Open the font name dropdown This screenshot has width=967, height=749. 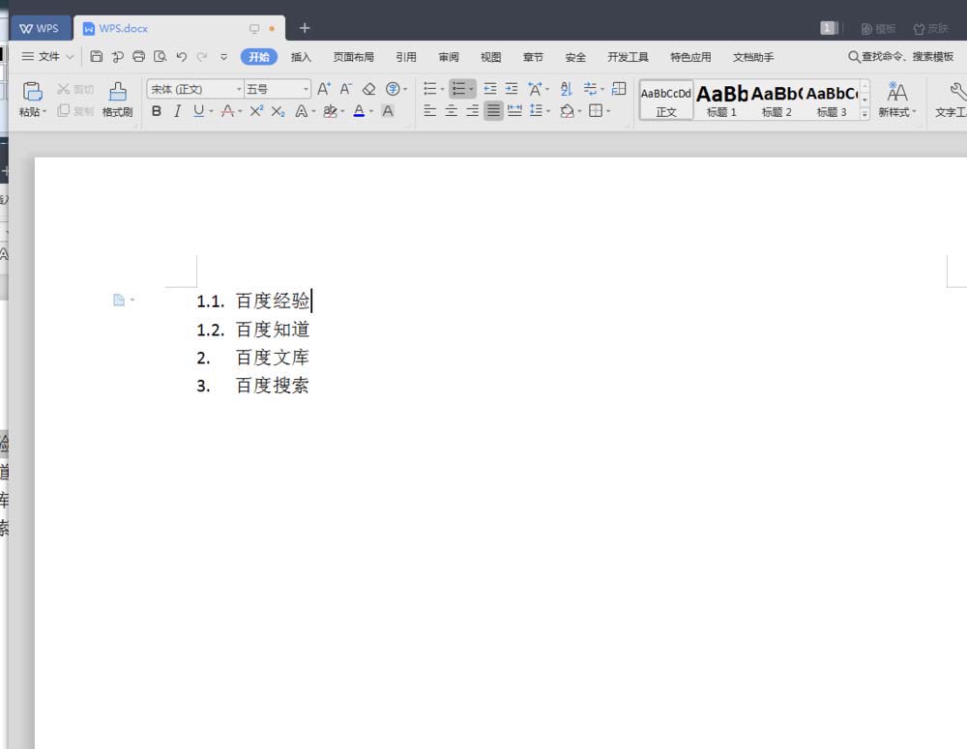pyautogui.click(x=239, y=89)
